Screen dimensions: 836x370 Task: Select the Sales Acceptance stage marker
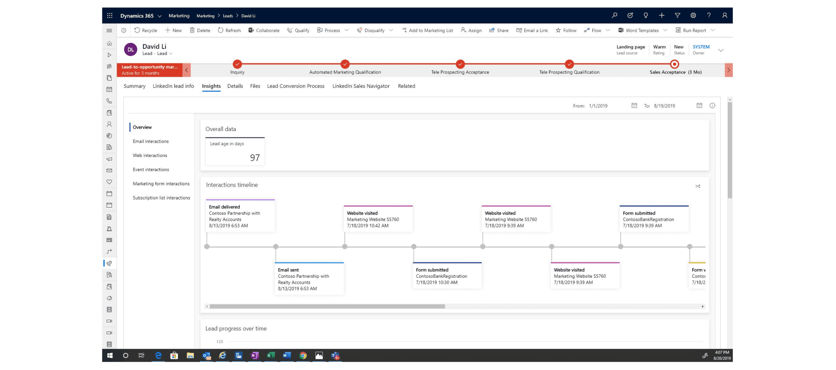(x=674, y=64)
